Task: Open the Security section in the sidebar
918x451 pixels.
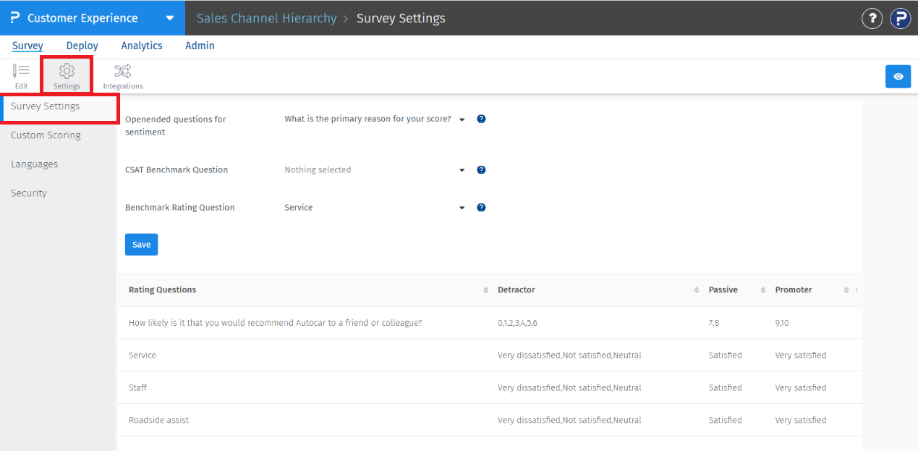Action: click(x=28, y=193)
